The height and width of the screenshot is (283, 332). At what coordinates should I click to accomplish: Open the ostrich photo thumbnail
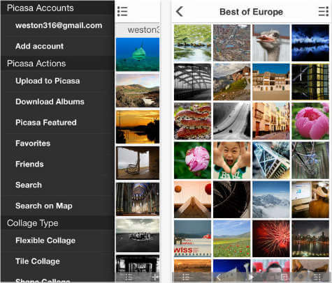(271, 43)
